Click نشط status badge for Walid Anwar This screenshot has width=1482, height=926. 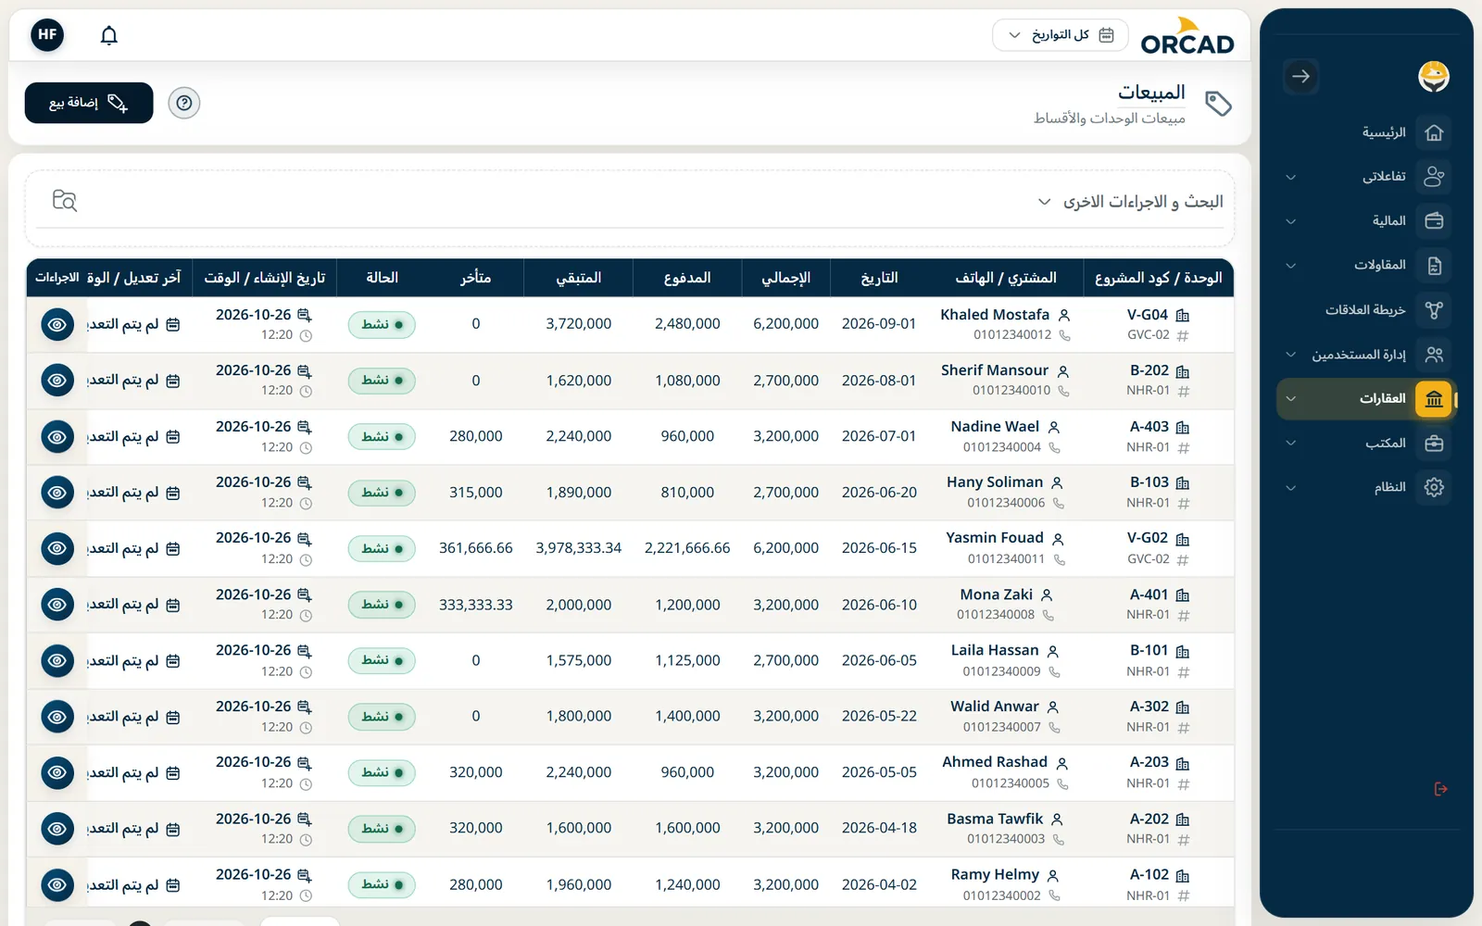pos(382,717)
